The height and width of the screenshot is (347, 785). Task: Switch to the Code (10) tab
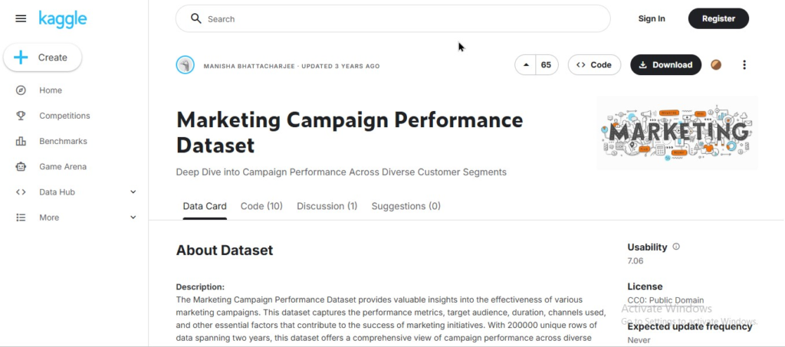coord(261,206)
